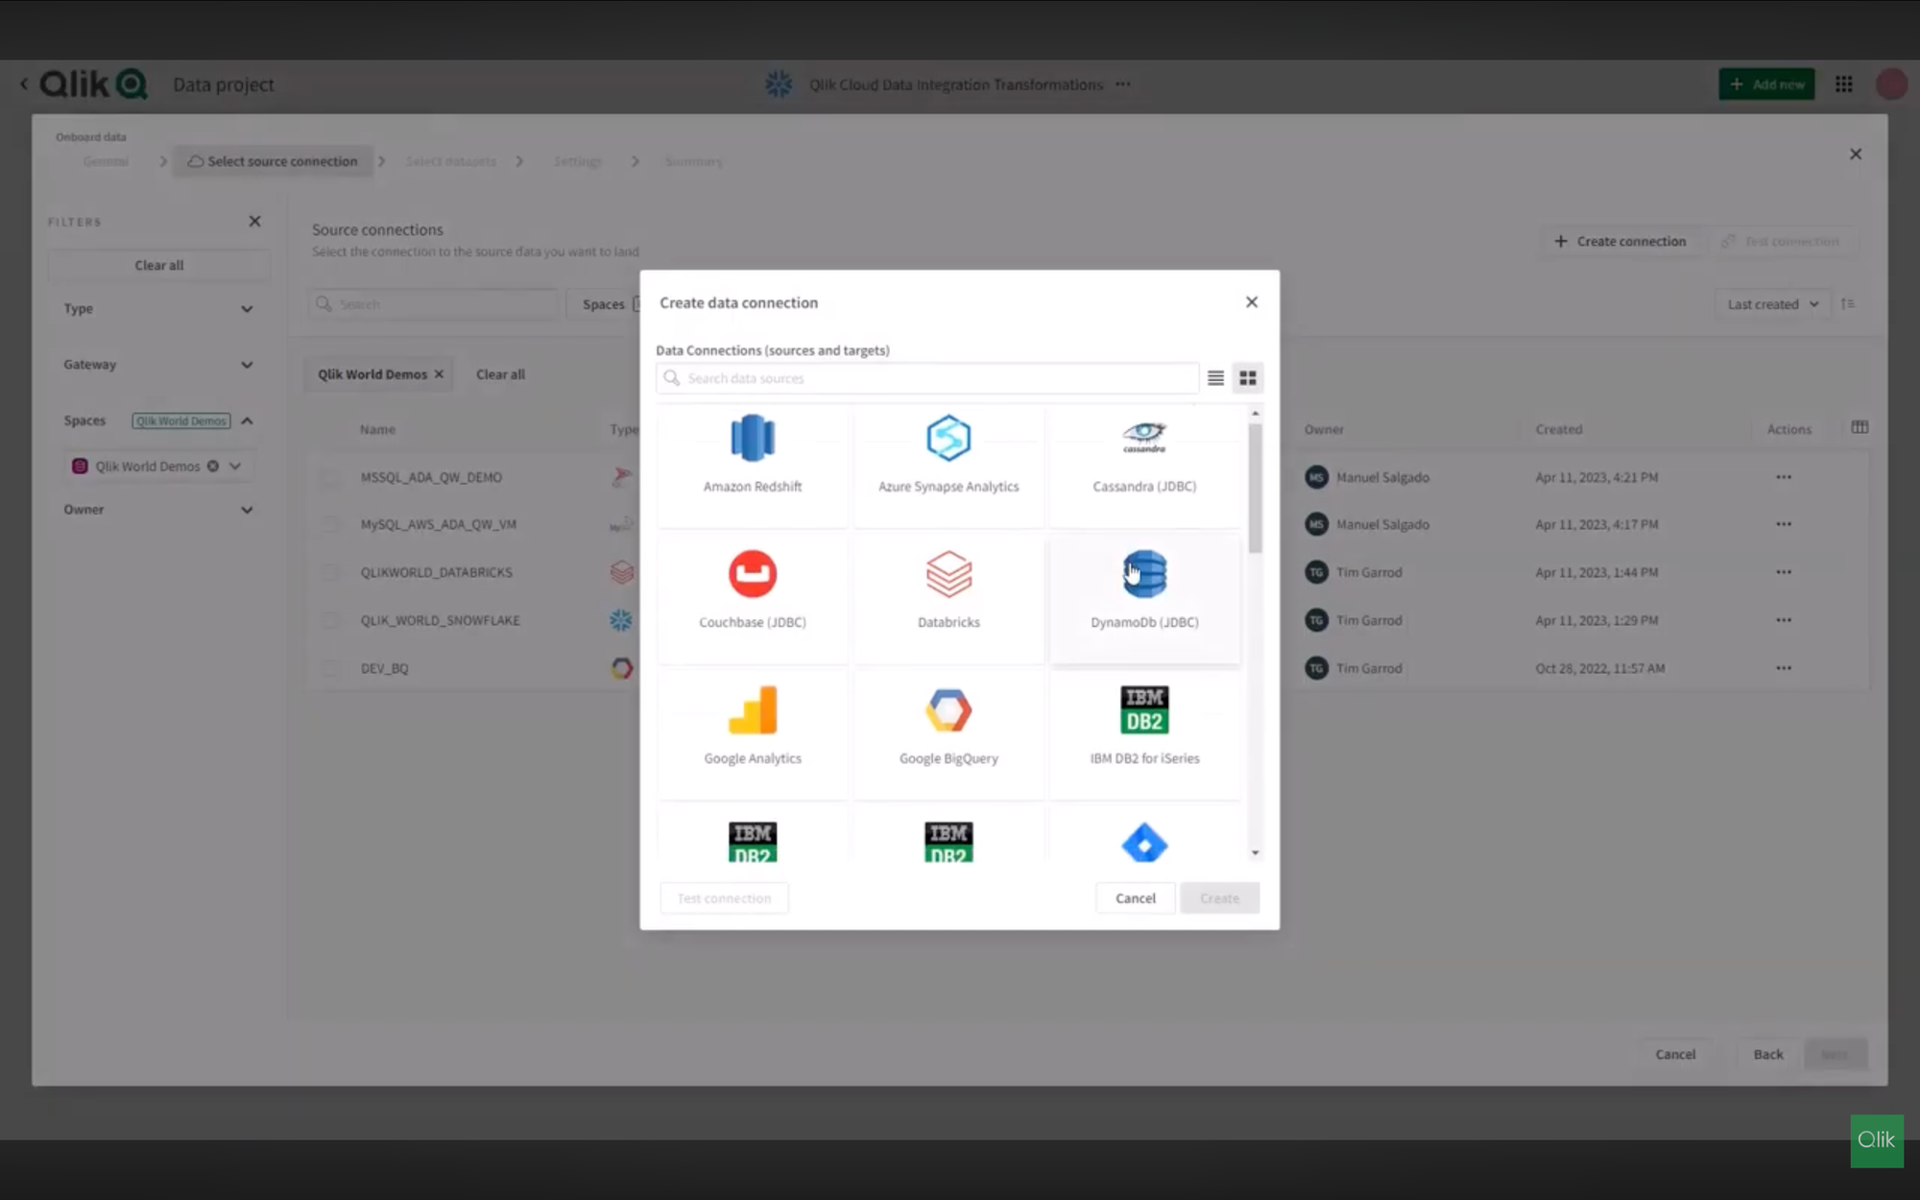Choose the Databricks data source

(x=948, y=575)
